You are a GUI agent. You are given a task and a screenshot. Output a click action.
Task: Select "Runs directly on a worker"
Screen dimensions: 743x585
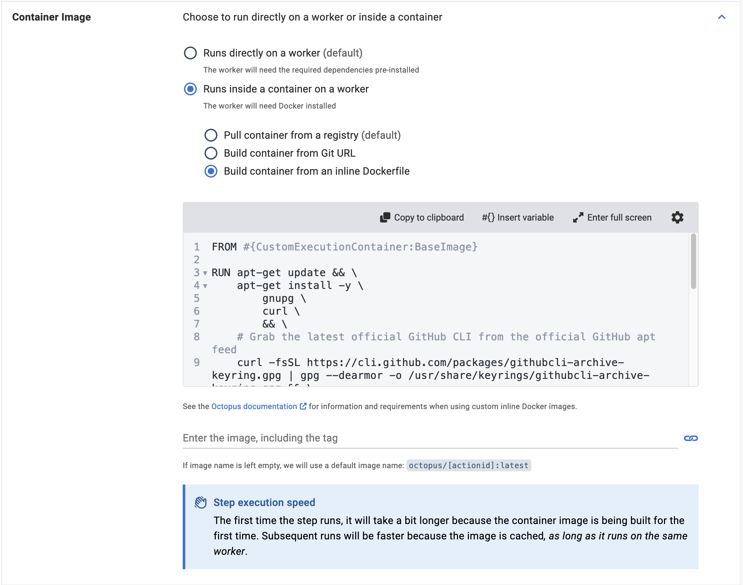point(190,53)
